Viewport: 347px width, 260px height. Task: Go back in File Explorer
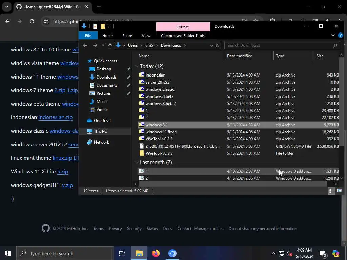pyautogui.click(x=85, y=45)
